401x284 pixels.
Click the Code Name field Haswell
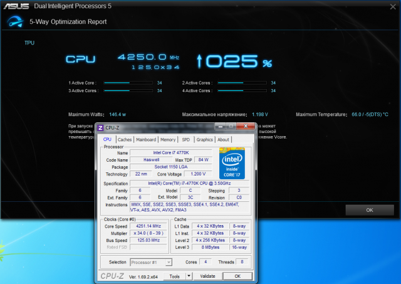click(151, 160)
